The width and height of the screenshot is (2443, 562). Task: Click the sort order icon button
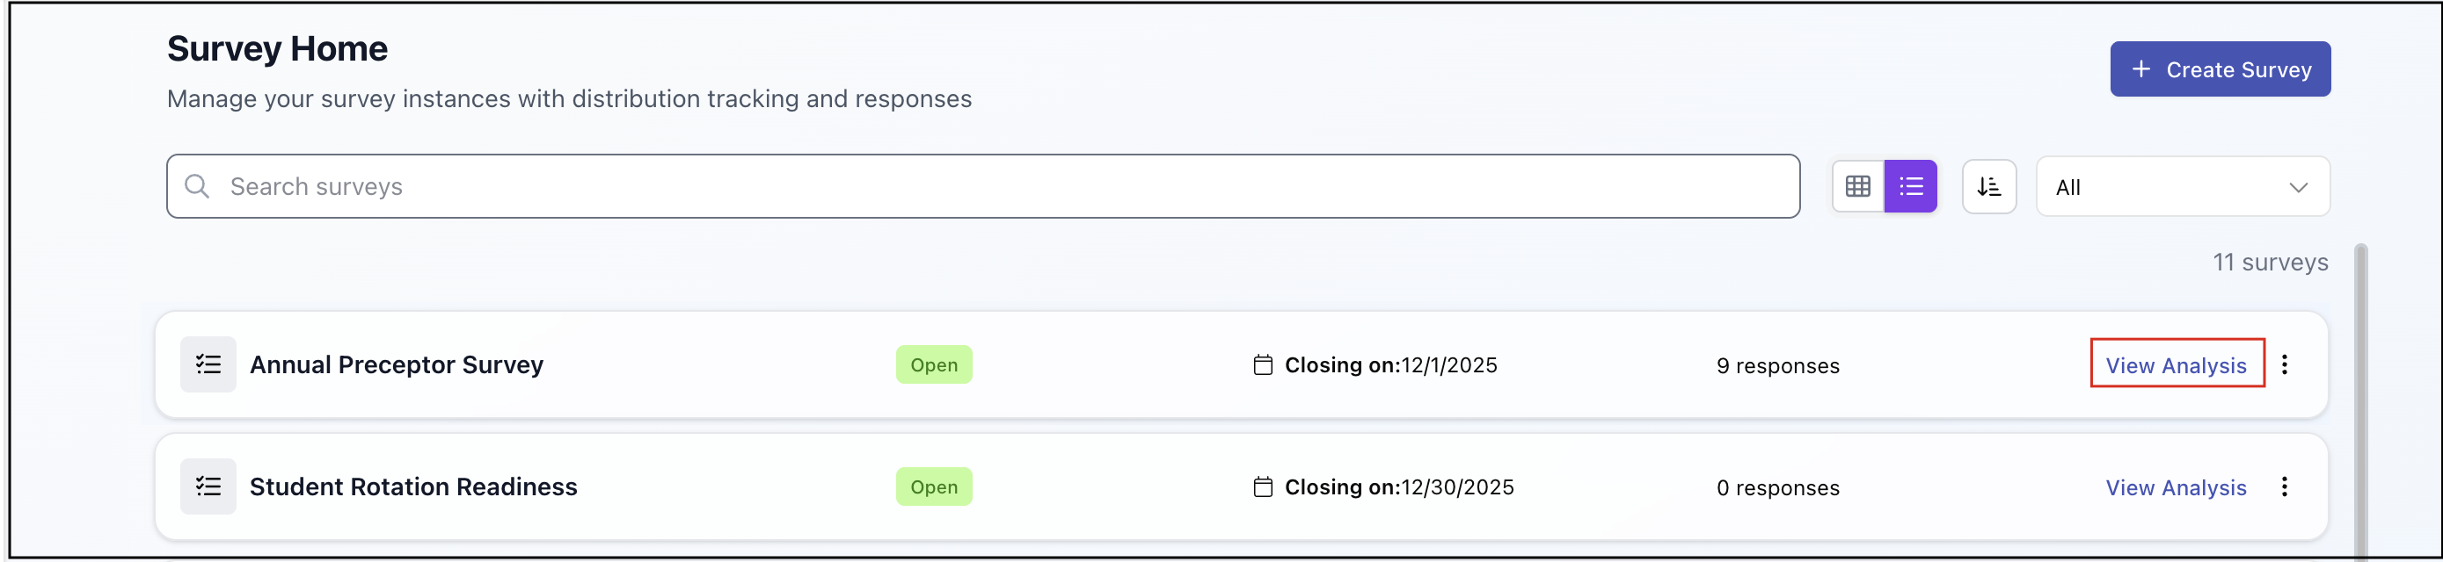click(x=1988, y=187)
